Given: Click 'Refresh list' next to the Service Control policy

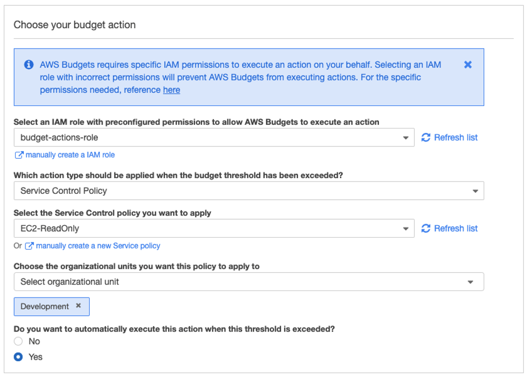Looking at the screenshot, I should coord(455,228).
